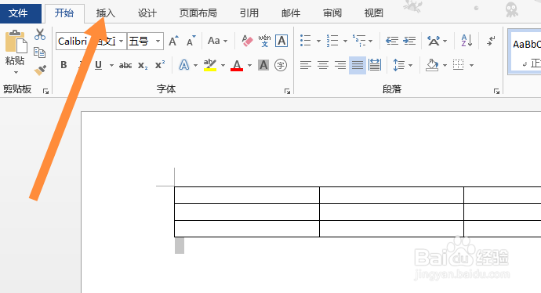
Task: Click the Distributed alignment icon
Action: [x=375, y=65]
